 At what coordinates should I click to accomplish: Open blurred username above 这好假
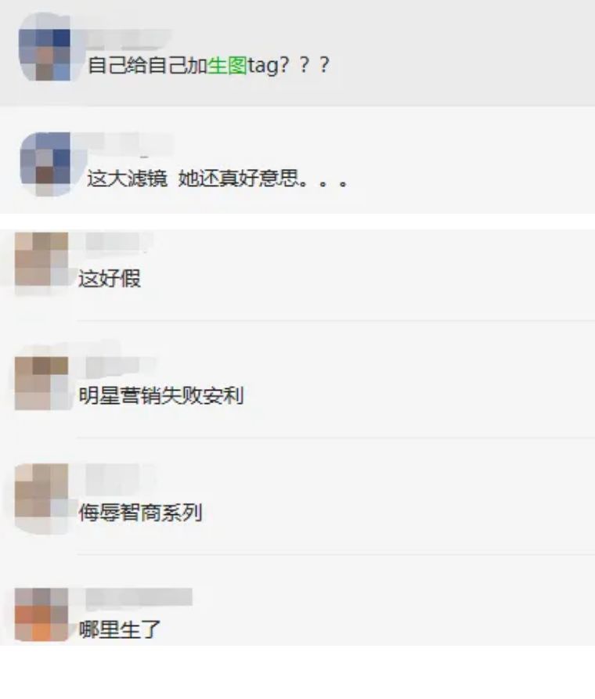[x=117, y=243]
